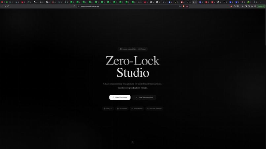
Task: Click the Real-time Telemetry chip
Action: [x=154, y=109]
